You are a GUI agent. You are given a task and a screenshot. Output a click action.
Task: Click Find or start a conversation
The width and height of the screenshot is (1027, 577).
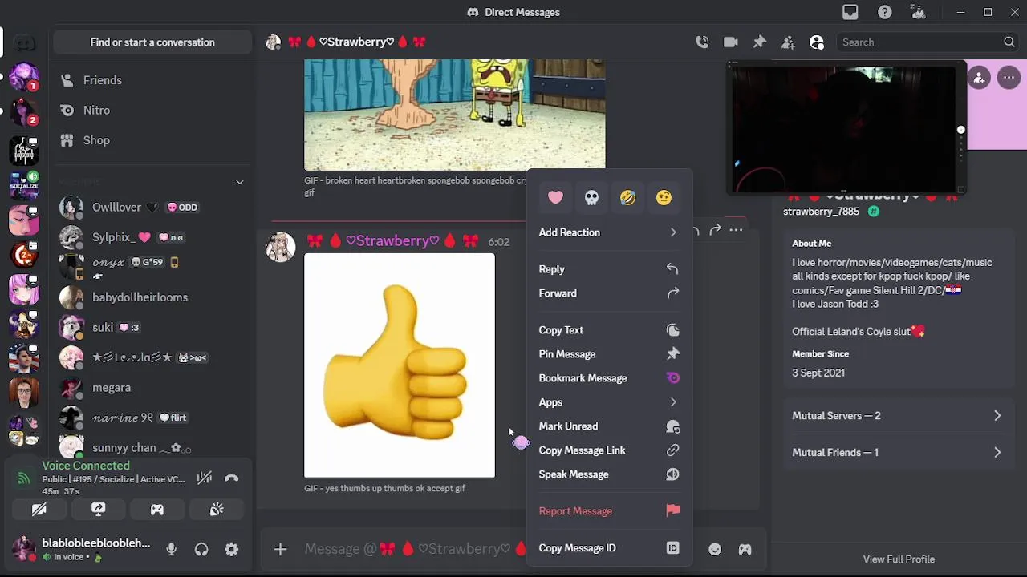pyautogui.click(x=152, y=42)
